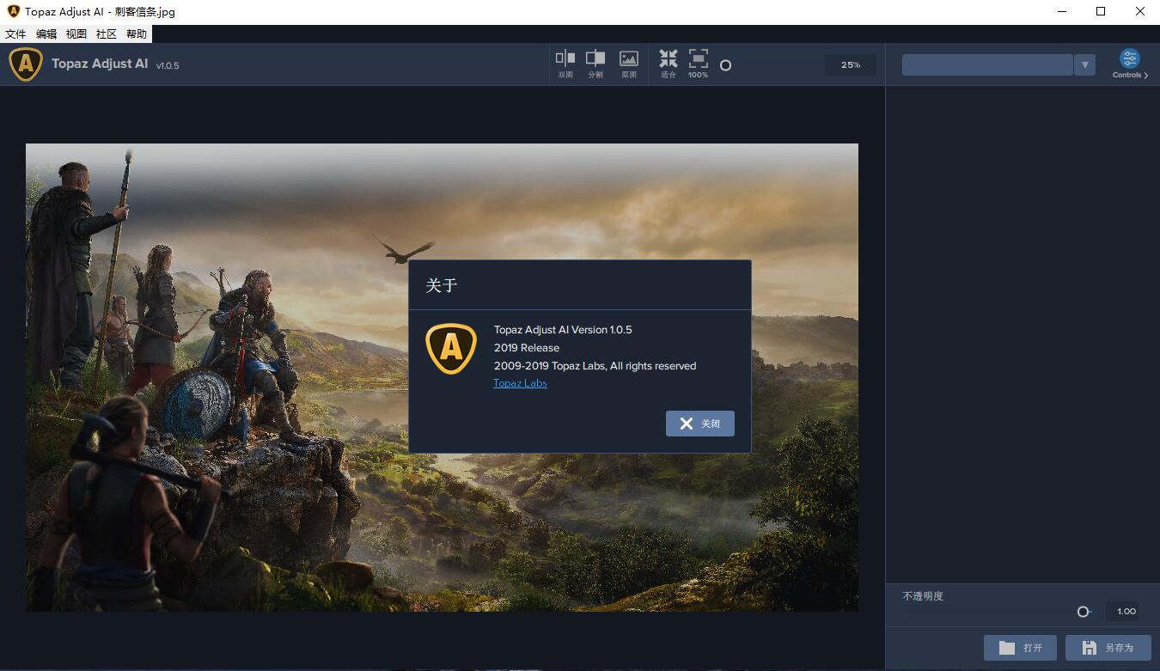Open the 视图 menu
Viewport: 1160px width, 671px height.
pos(76,34)
